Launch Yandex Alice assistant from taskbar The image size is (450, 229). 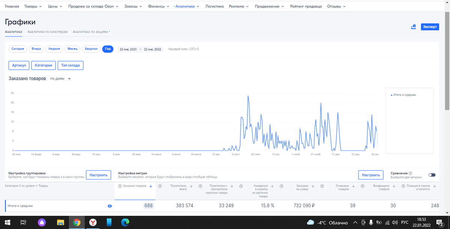point(41,223)
